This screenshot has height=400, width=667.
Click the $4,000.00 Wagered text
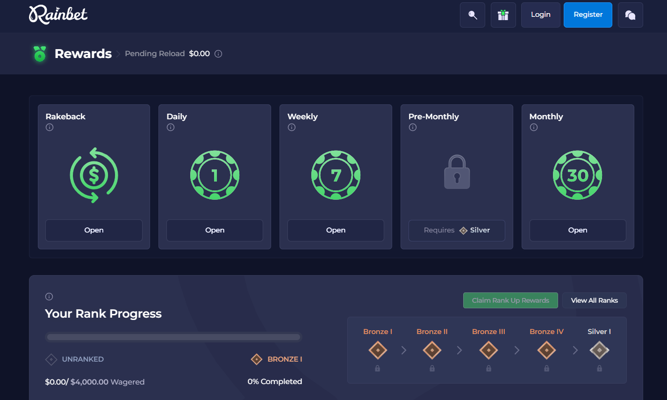pos(108,382)
